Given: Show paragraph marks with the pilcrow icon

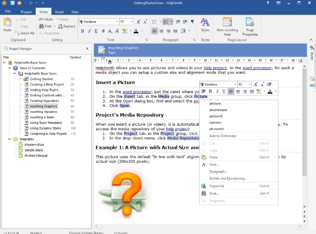Looking at the screenshot, I should (192, 21).
